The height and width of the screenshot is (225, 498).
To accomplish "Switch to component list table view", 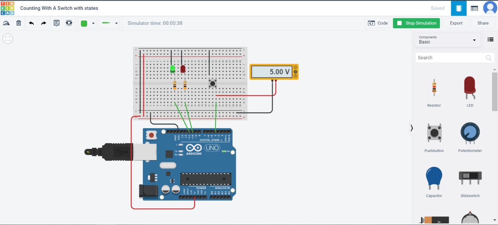I will point(474,8).
